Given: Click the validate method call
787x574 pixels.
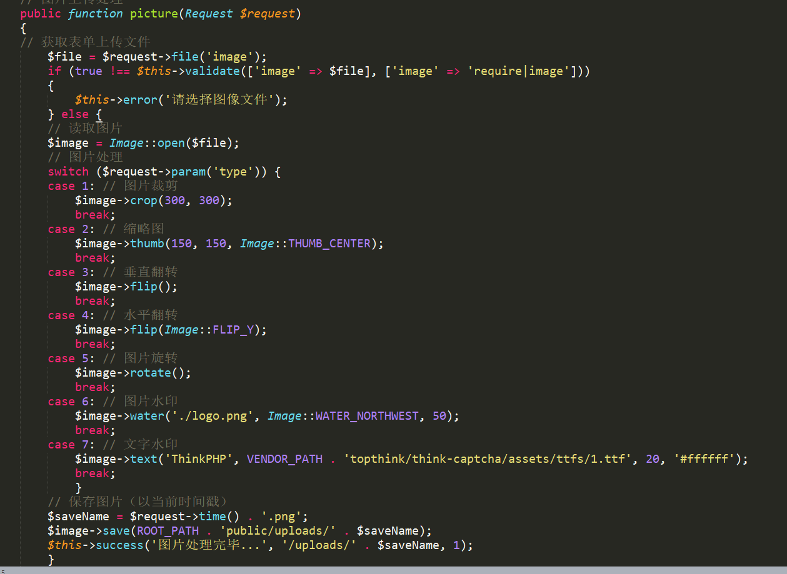Looking at the screenshot, I should [213, 71].
